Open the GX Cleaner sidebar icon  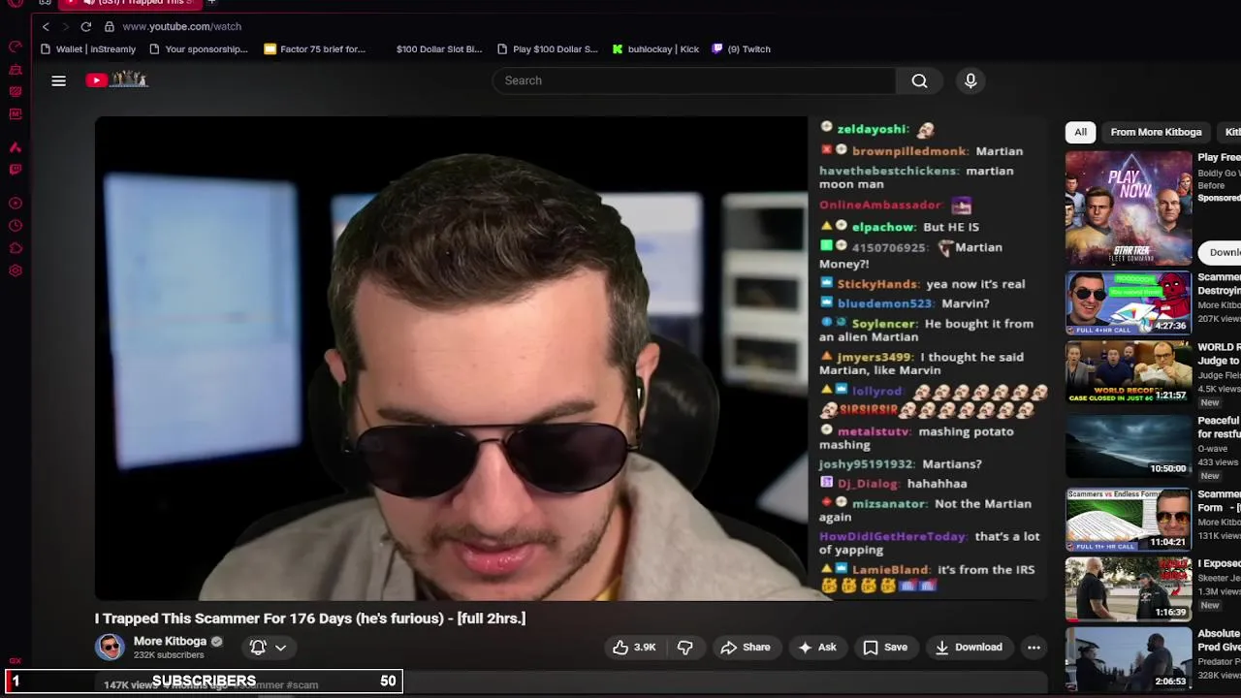click(16, 70)
